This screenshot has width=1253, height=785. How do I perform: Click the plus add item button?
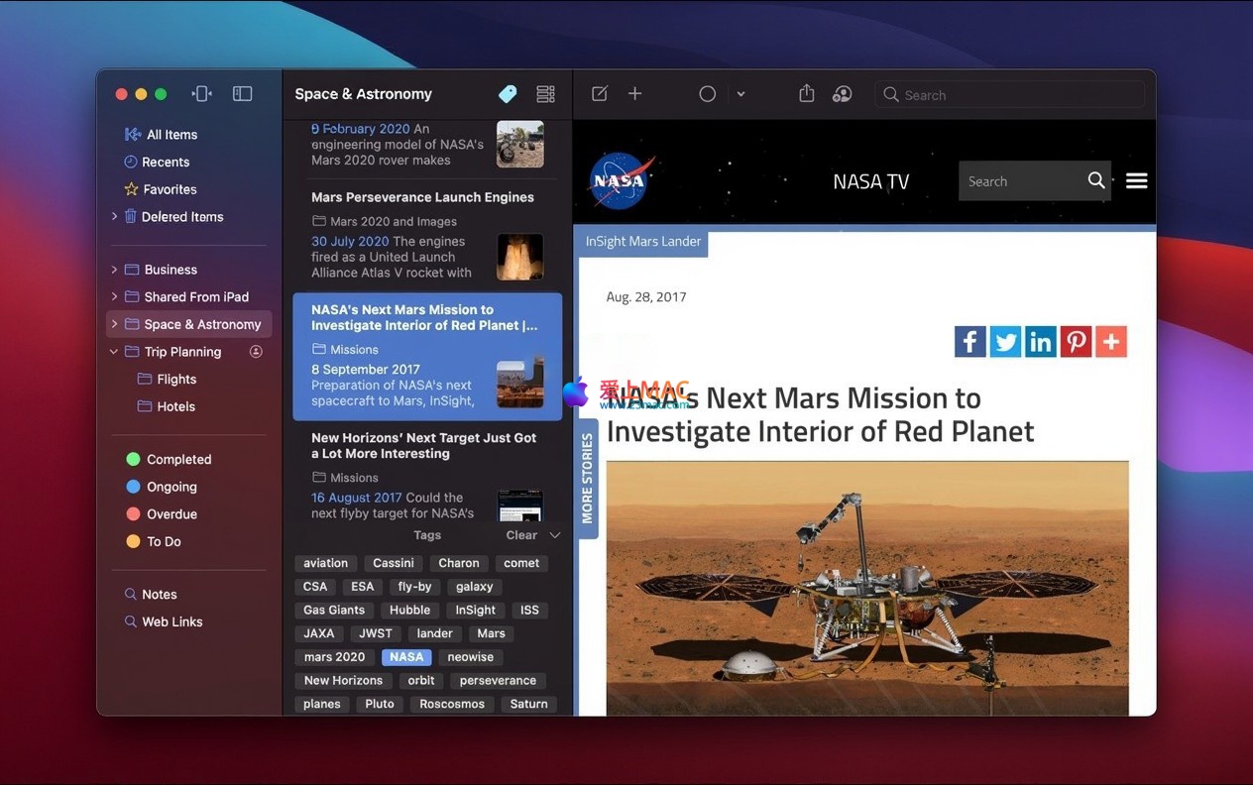(x=635, y=94)
